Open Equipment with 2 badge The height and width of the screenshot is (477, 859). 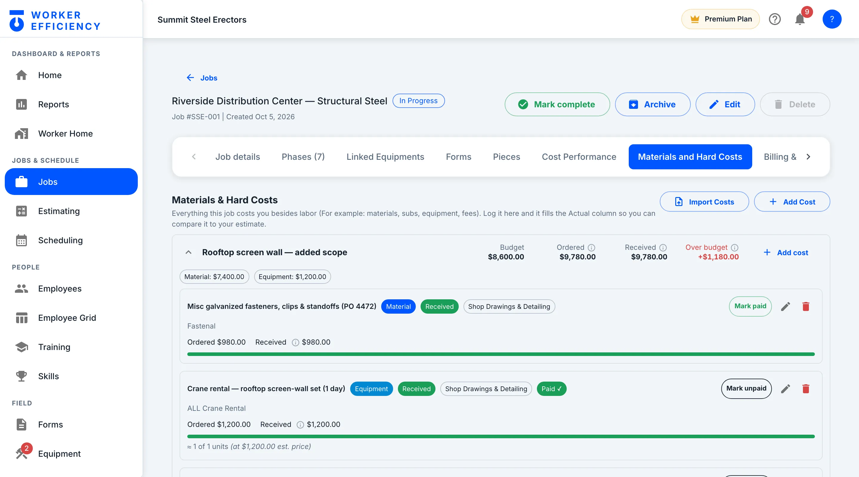tap(71, 454)
